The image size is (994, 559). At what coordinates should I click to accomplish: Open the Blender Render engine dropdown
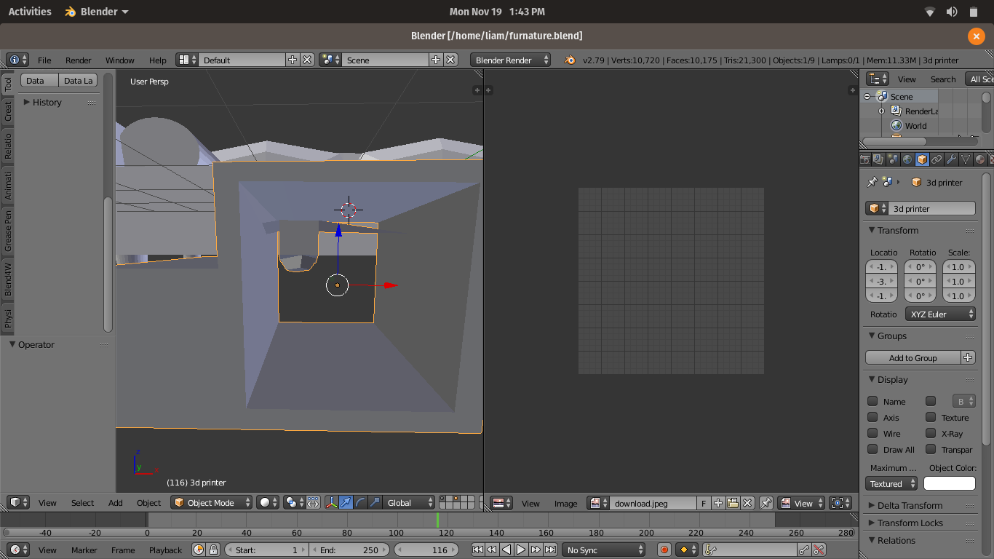tap(510, 60)
